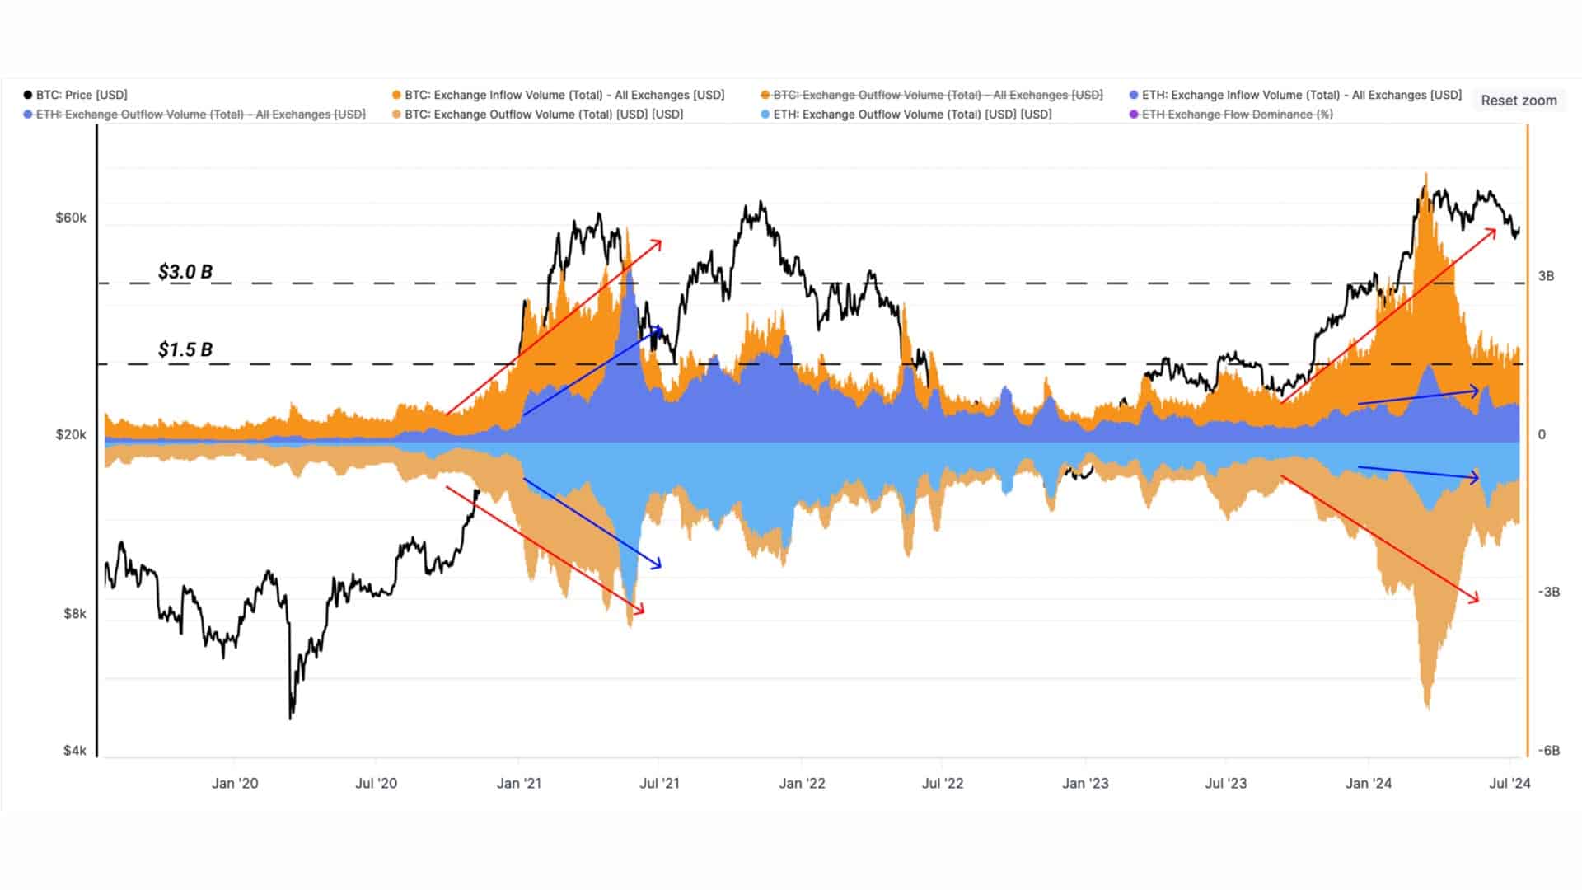Click the $3.0 B dashed line annotation
1582x890 pixels.
[x=185, y=271]
